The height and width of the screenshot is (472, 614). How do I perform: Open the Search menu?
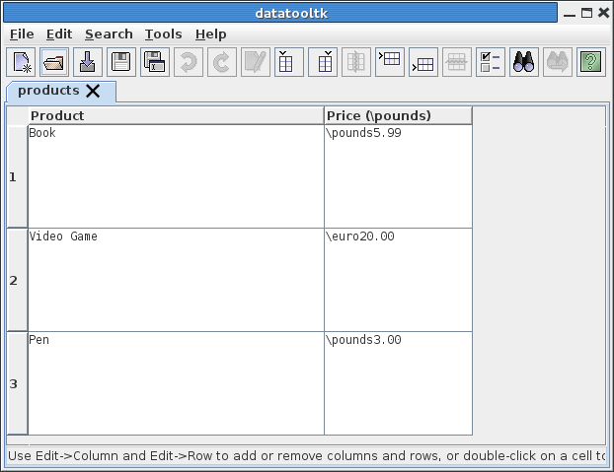pos(109,34)
